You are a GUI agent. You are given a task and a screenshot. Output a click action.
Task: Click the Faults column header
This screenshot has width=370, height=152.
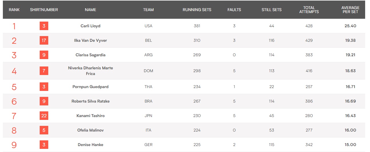[x=234, y=10]
